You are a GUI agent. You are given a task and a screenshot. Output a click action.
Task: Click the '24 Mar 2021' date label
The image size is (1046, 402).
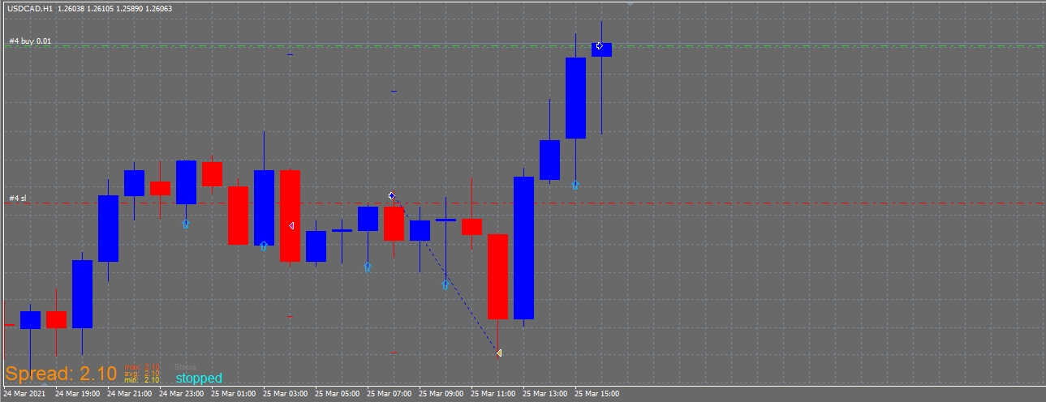pos(24,394)
